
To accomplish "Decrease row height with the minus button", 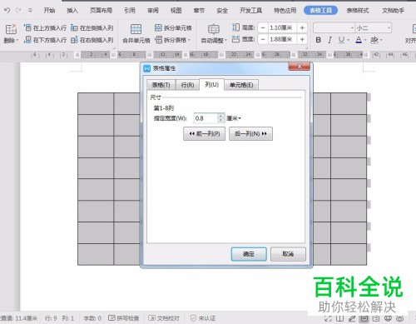I will click(x=263, y=27).
